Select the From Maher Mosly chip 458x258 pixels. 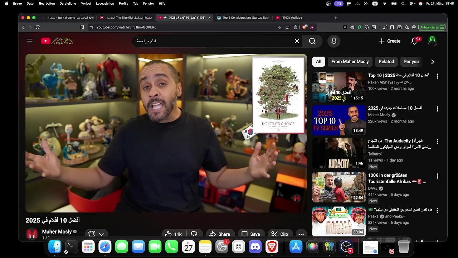[x=350, y=62]
